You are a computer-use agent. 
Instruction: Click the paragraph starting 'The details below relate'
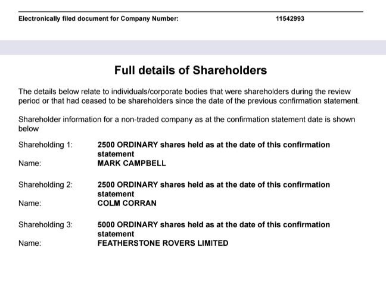pyautogui.click(x=189, y=96)
